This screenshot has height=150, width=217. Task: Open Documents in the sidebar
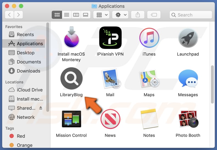coord(24,62)
